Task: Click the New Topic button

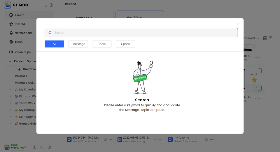Action: (89, 15)
